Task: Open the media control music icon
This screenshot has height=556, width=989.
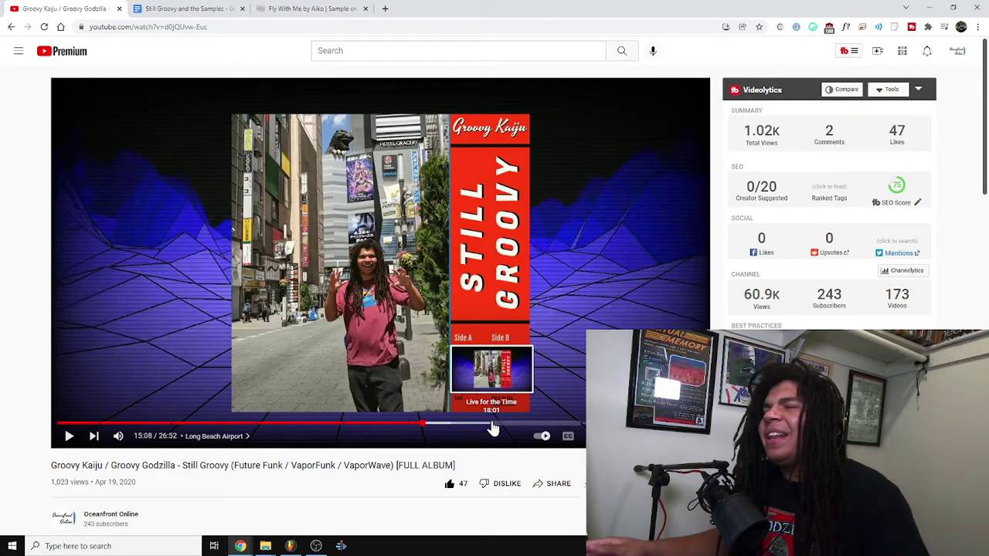Action: [944, 27]
